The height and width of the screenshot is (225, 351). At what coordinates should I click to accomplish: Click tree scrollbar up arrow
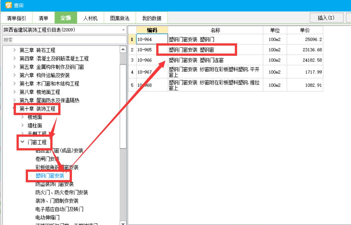123,49
